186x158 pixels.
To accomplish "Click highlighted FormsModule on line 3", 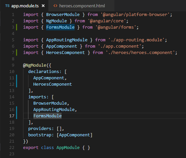I will point(60,27).
